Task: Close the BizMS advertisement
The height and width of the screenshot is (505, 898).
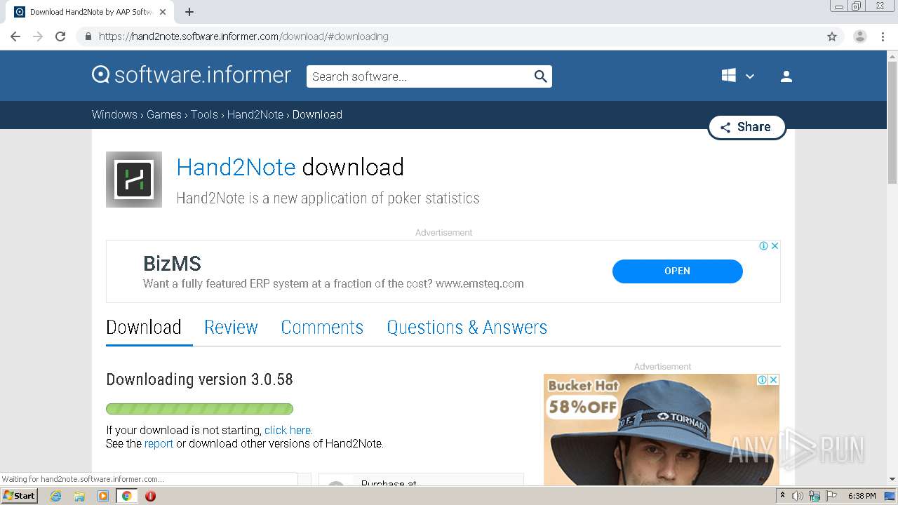Action: coord(775,245)
